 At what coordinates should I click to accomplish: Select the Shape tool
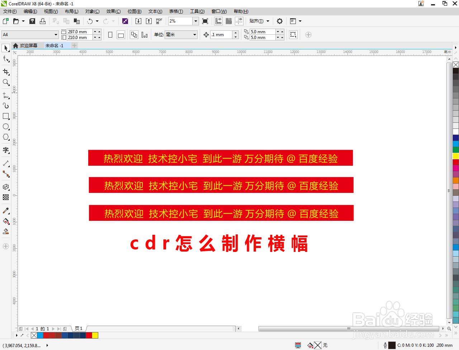[6, 59]
